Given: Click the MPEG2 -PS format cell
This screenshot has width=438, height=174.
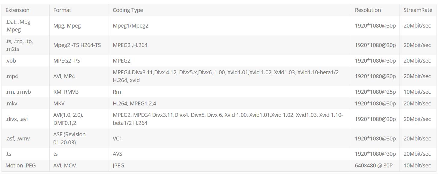Looking at the screenshot, I should [67, 60].
